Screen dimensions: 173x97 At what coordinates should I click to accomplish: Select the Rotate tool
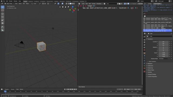pyautogui.click(x=2, y=17)
